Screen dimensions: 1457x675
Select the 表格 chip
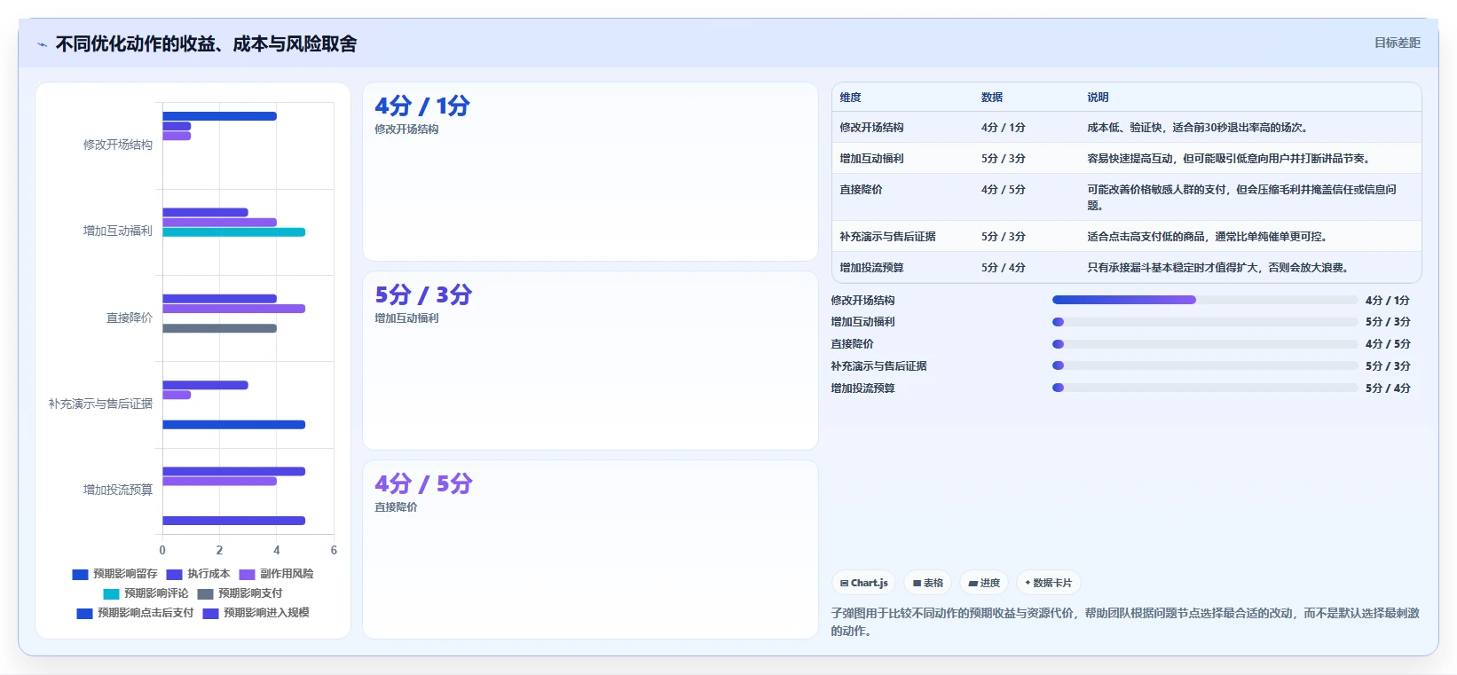[927, 583]
